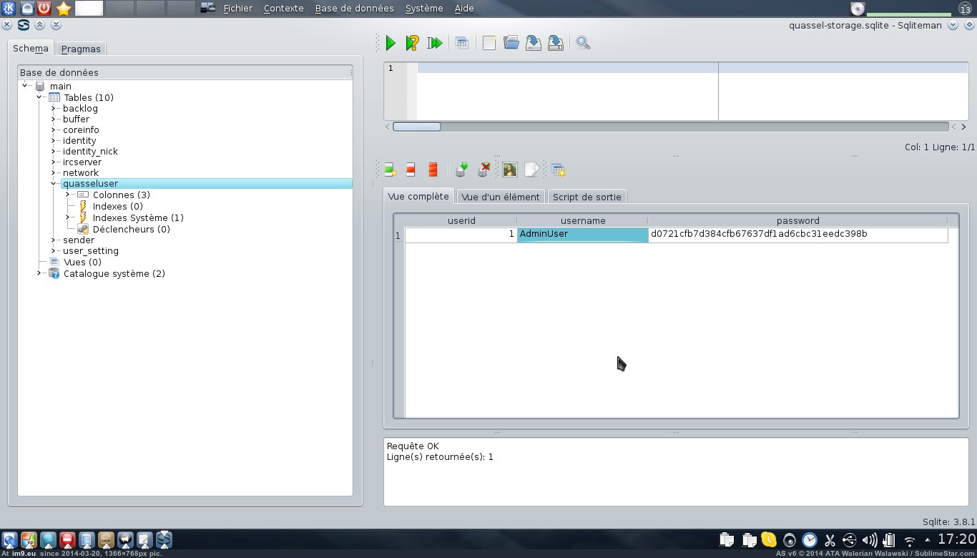Select the user_setting table in the tree

click(91, 251)
